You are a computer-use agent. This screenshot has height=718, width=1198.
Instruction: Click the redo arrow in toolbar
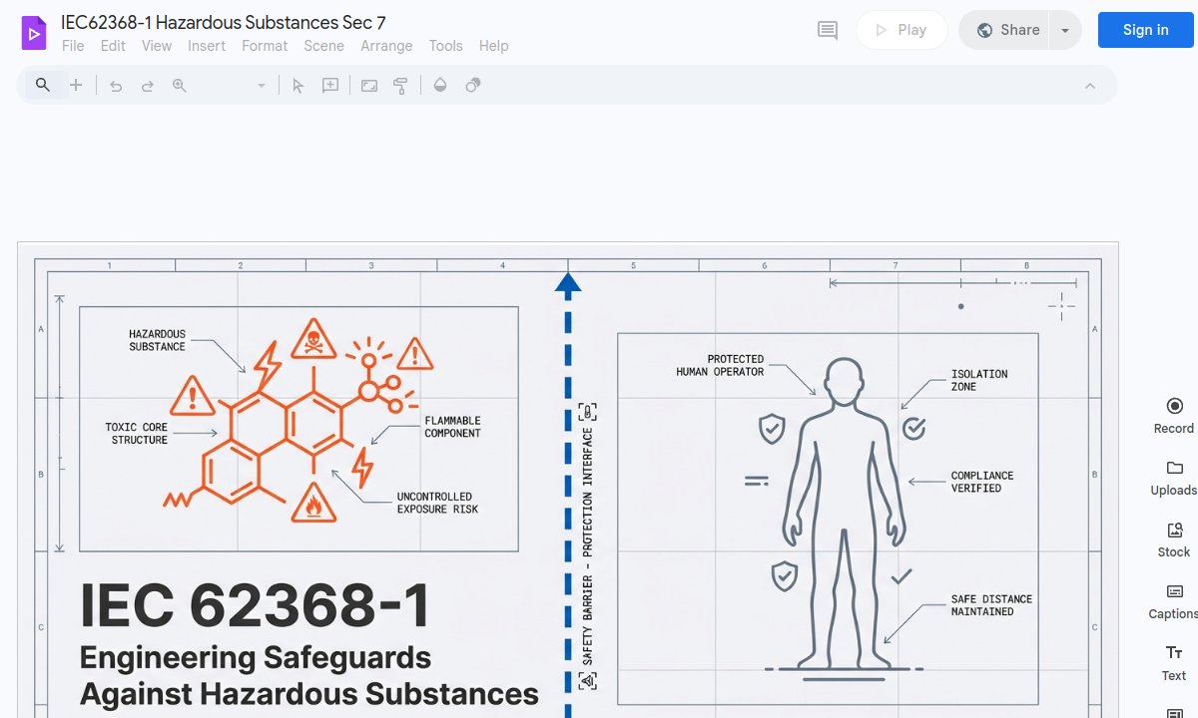148,86
